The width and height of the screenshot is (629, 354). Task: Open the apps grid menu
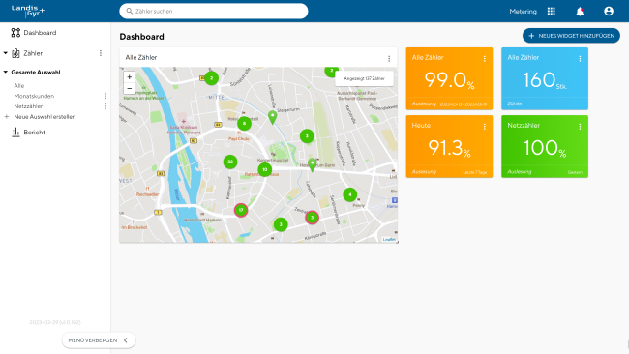click(552, 12)
